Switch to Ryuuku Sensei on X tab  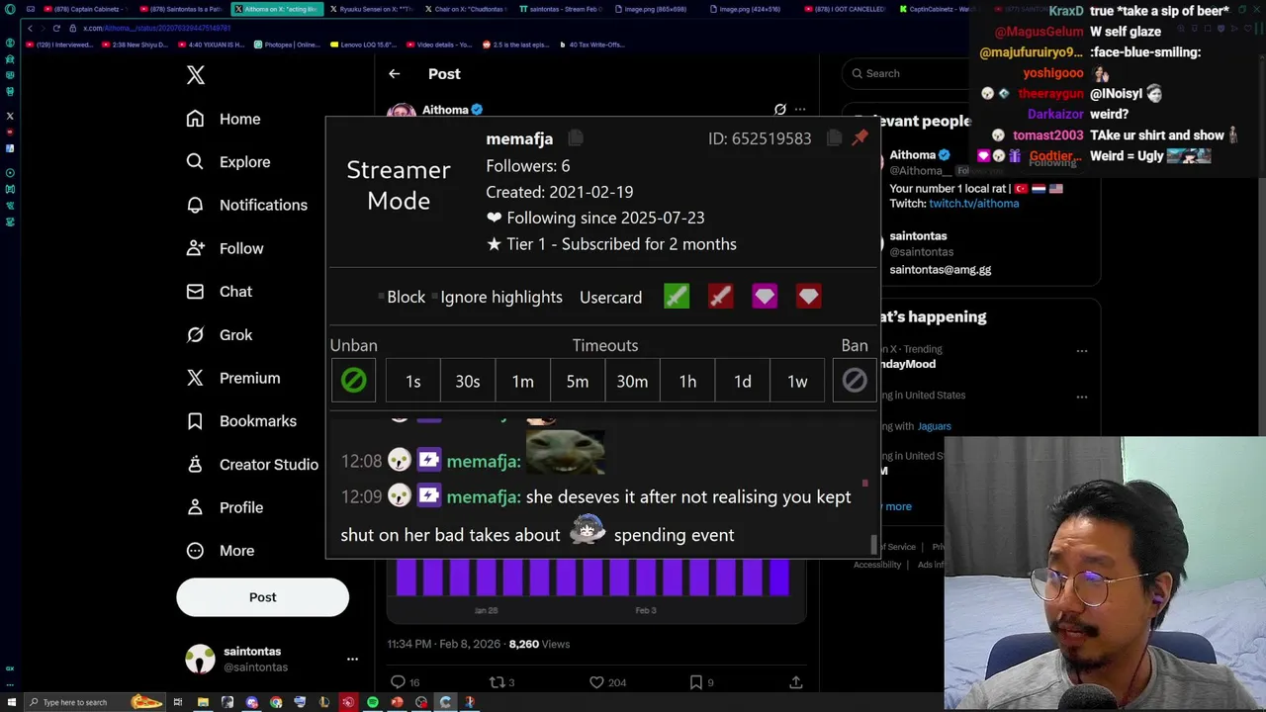click(371, 9)
